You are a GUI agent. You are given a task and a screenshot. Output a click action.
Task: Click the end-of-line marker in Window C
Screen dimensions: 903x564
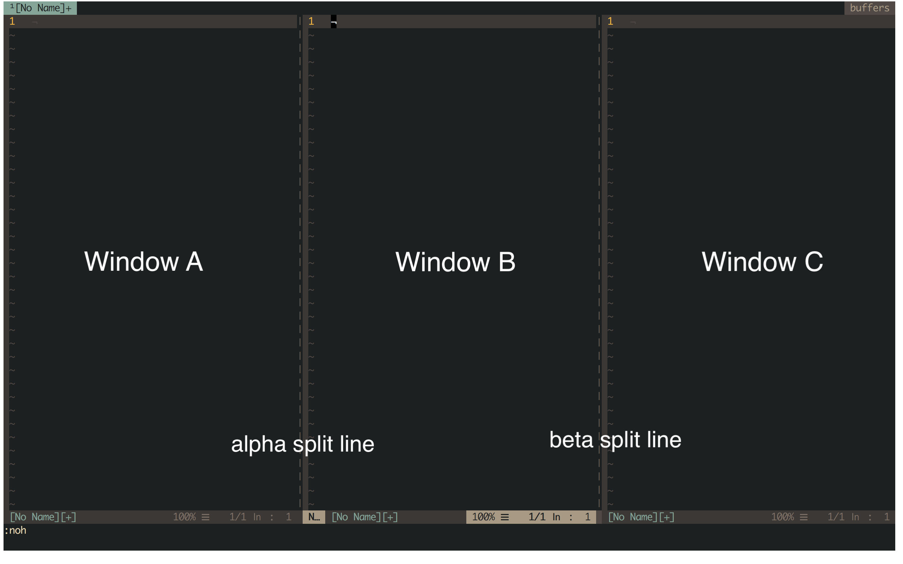(x=632, y=22)
